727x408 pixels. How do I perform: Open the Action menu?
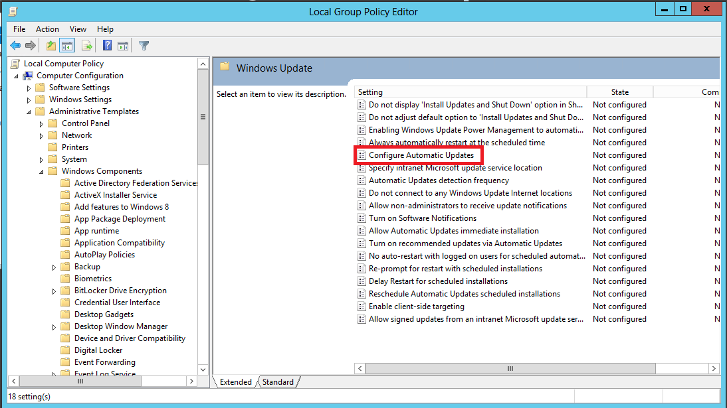(x=47, y=29)
